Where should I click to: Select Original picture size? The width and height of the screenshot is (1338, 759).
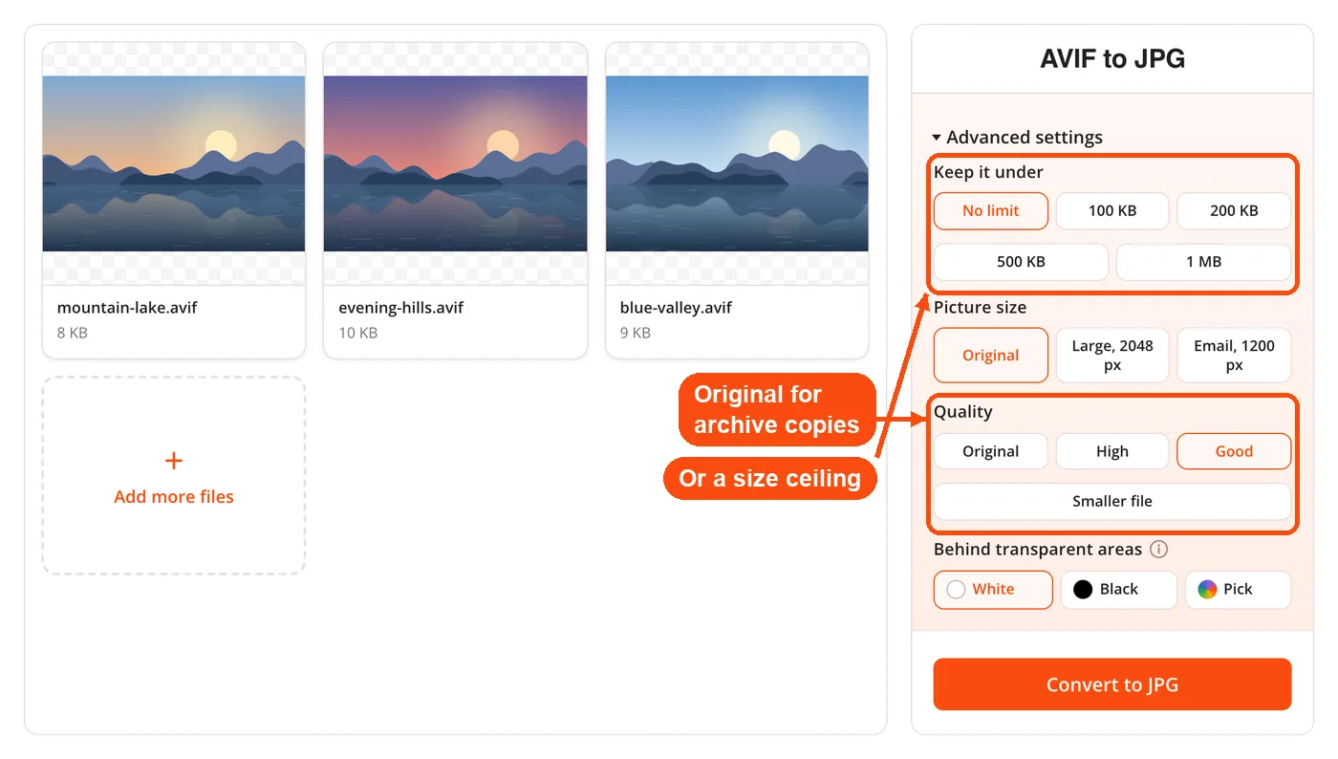pos(991,356)
